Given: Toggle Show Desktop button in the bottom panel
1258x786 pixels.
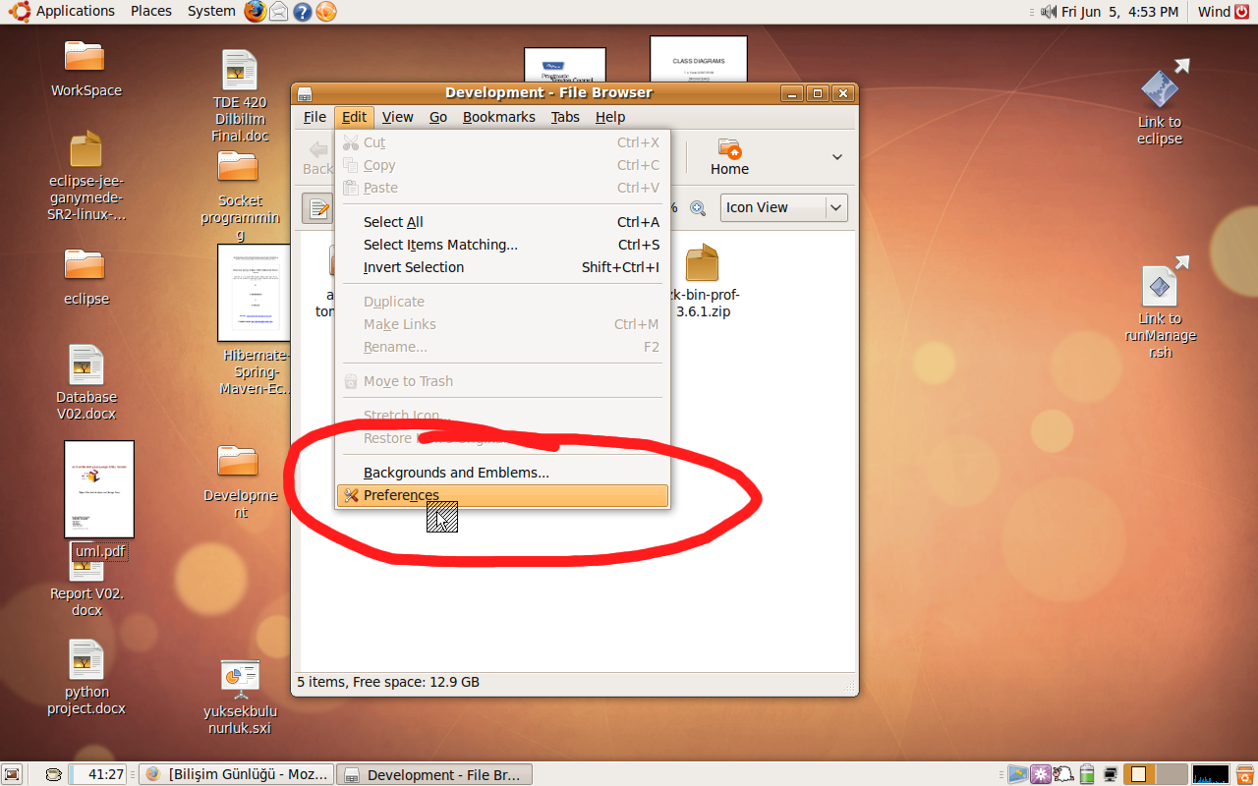Looking at the screenshot, I should pyautogui.click(x=13, y=774).
